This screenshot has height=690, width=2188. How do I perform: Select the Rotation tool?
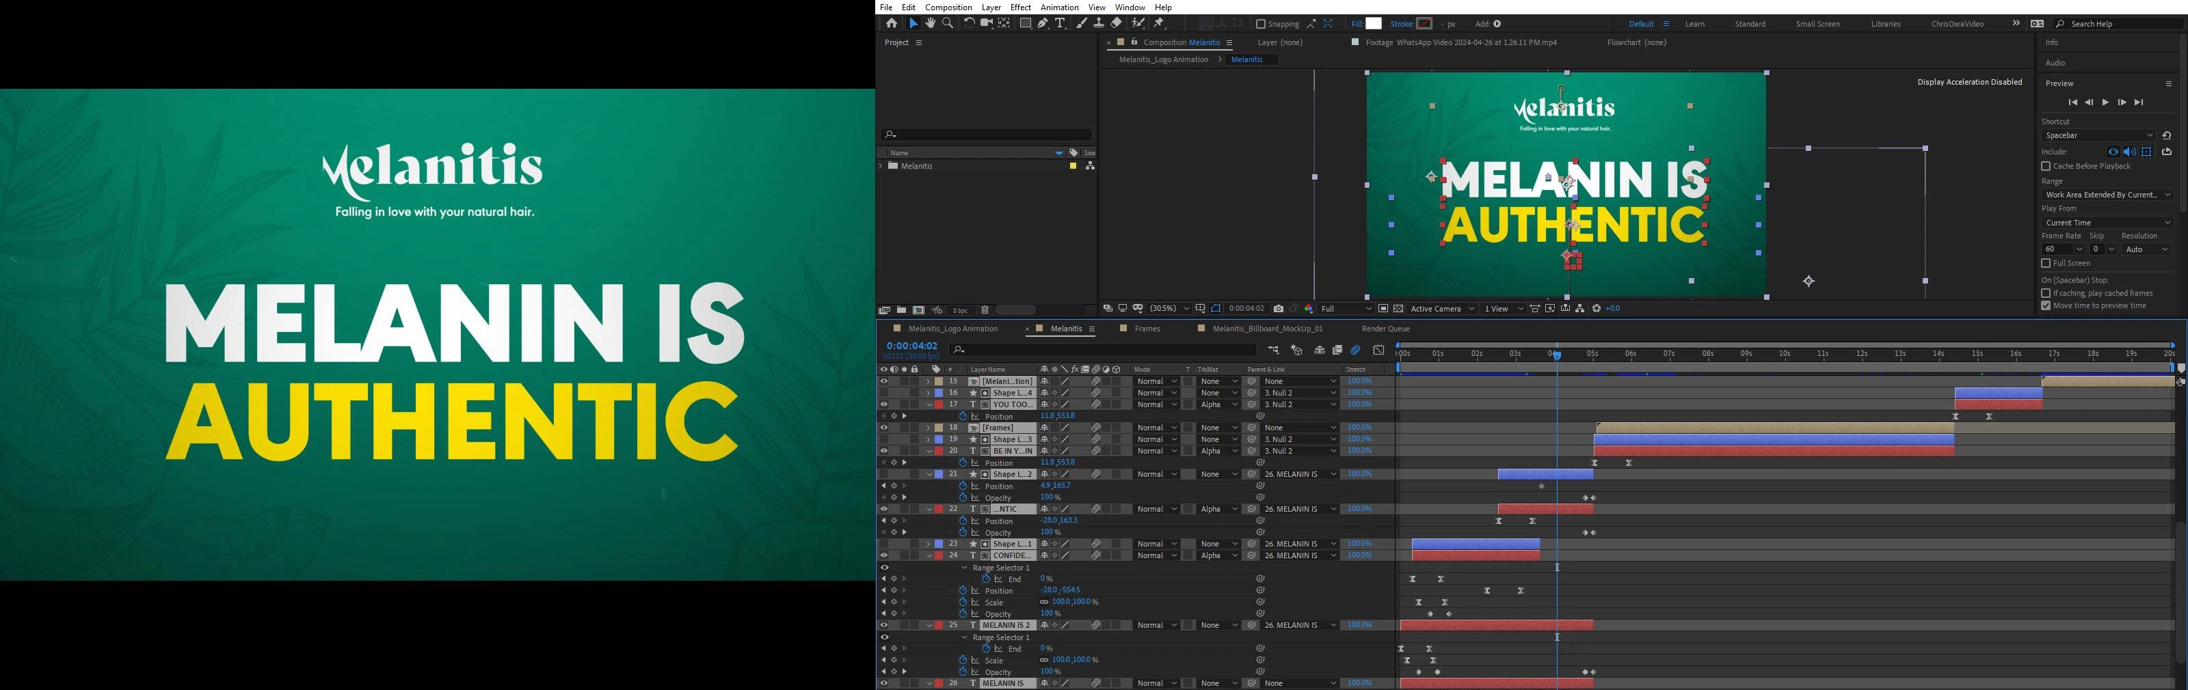pyautogui.click(x=969, y=24)
